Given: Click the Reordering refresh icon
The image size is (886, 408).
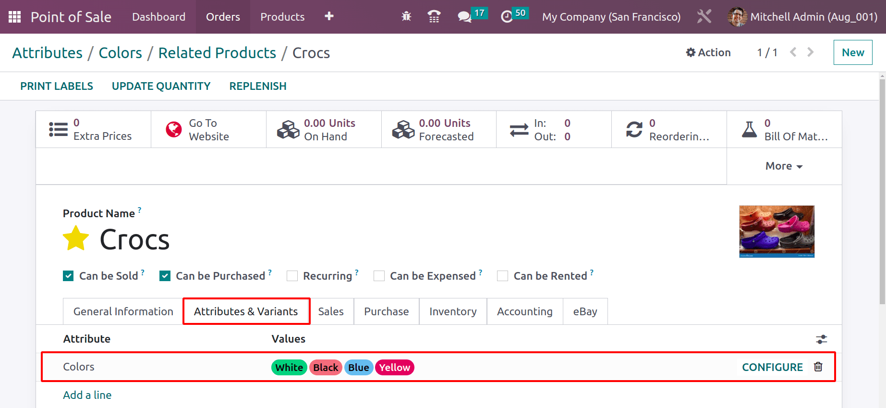Looking at the screenshot, I should pos(634,129).
